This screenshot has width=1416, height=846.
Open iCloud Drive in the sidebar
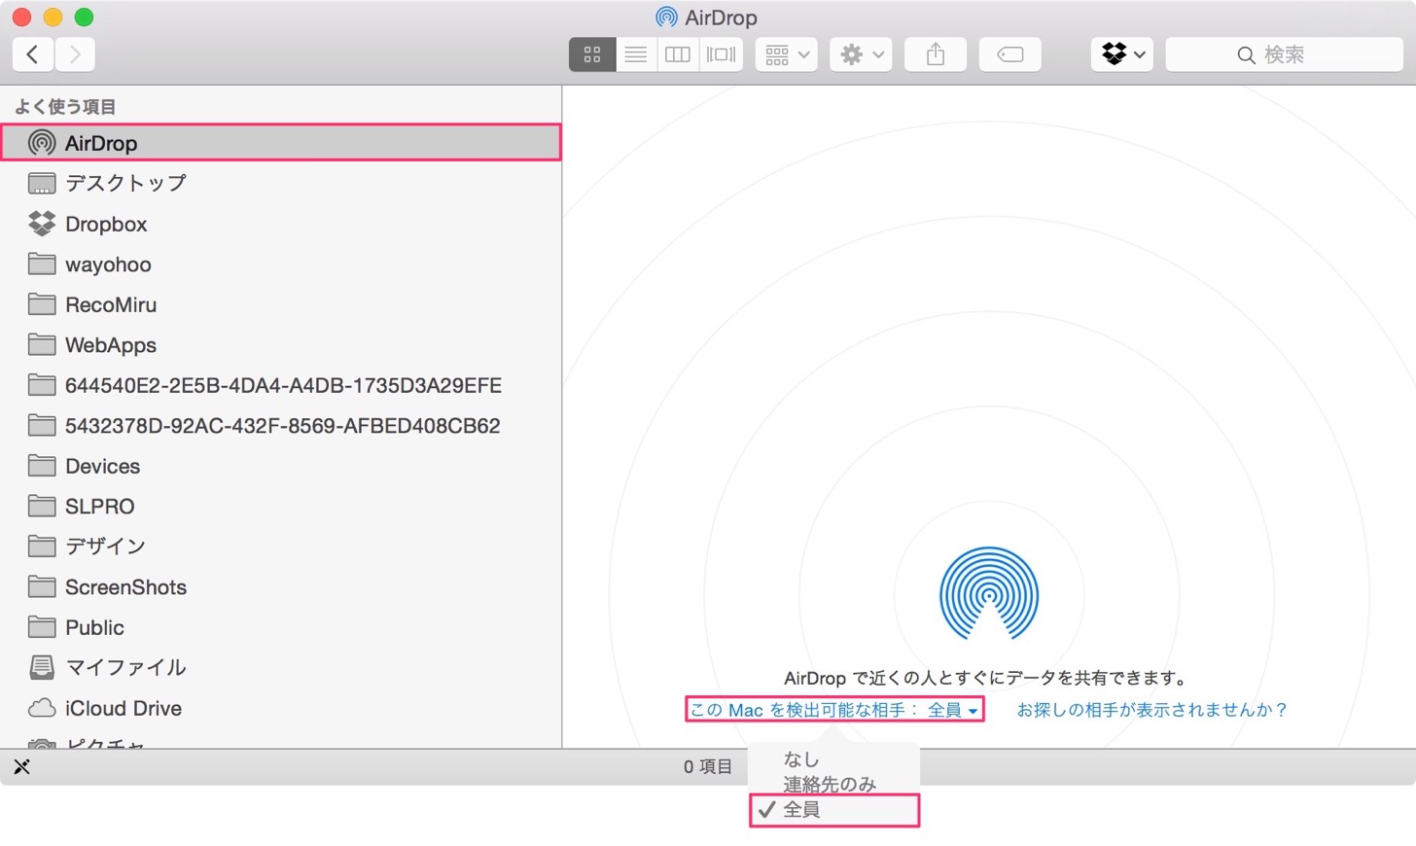pyautogui.click(x=281, y=708)
